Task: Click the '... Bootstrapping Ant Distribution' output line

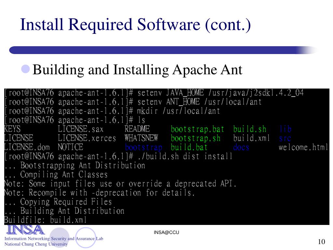Action: click(75, 166)
